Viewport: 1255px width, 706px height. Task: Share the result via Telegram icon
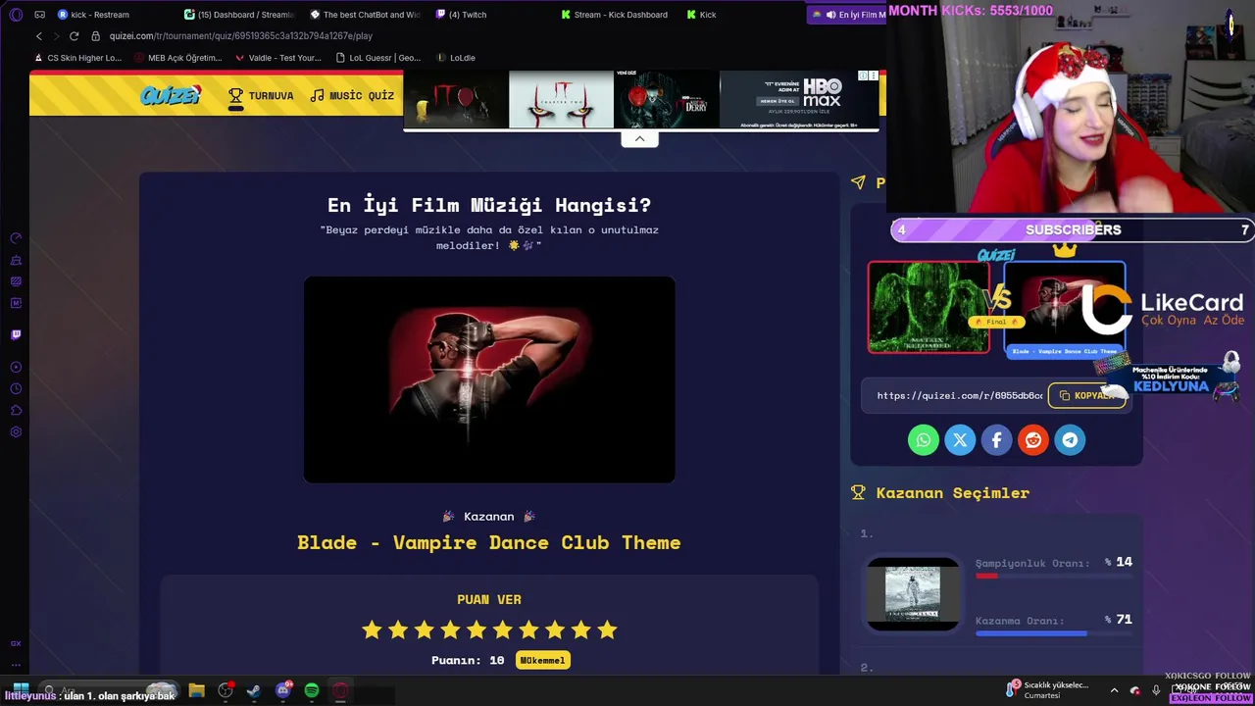(1070, 440)
